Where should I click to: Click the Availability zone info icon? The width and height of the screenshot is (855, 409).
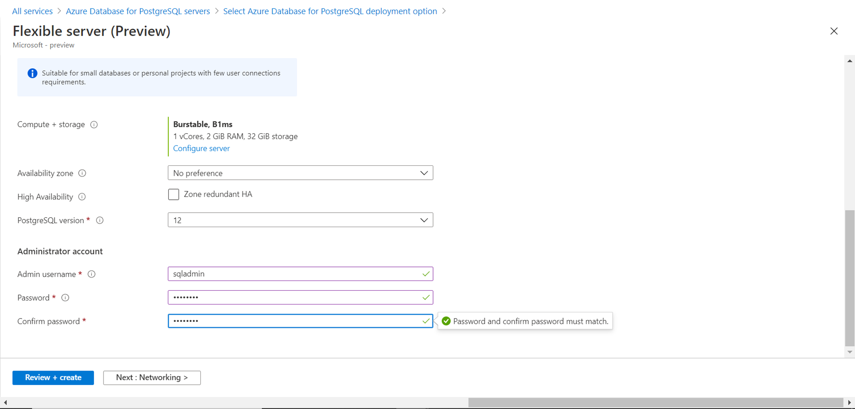pyautogui.click(x=83, y=173)
